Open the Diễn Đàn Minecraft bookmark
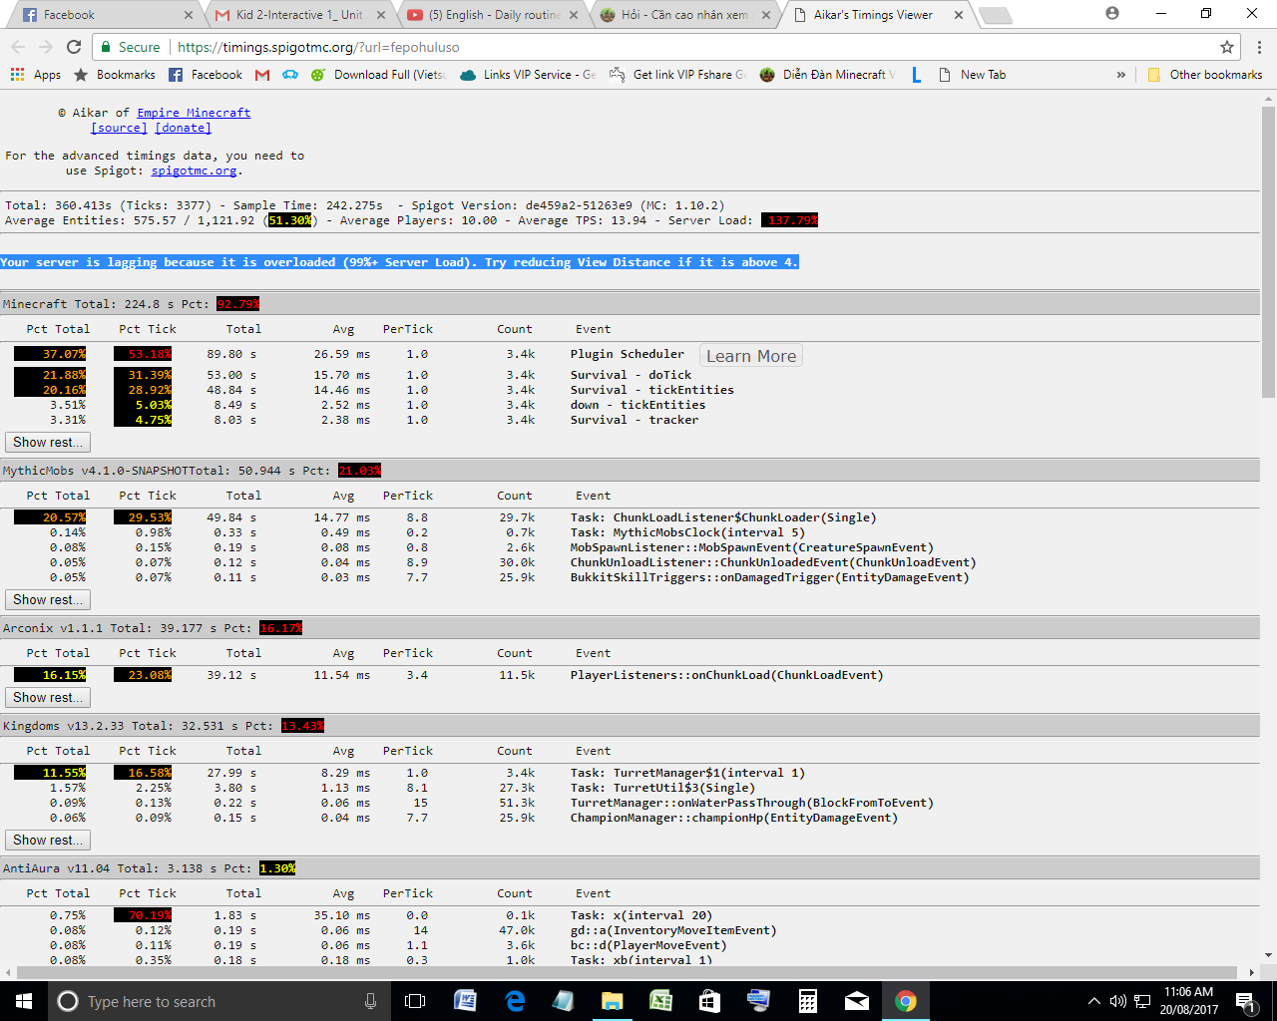Viewport: 1277px width, 1021px height. [828, 74]
